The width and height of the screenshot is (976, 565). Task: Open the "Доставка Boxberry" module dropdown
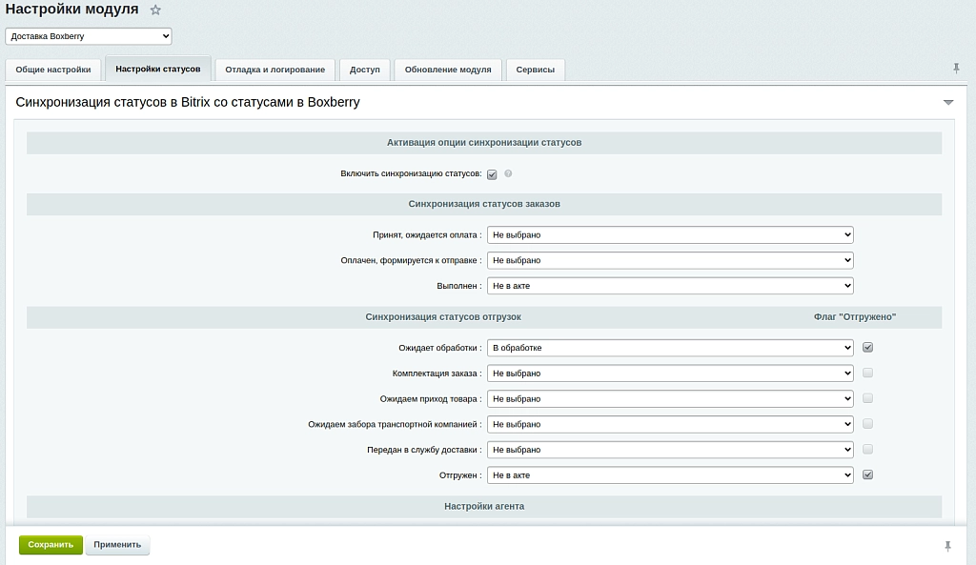89,36
